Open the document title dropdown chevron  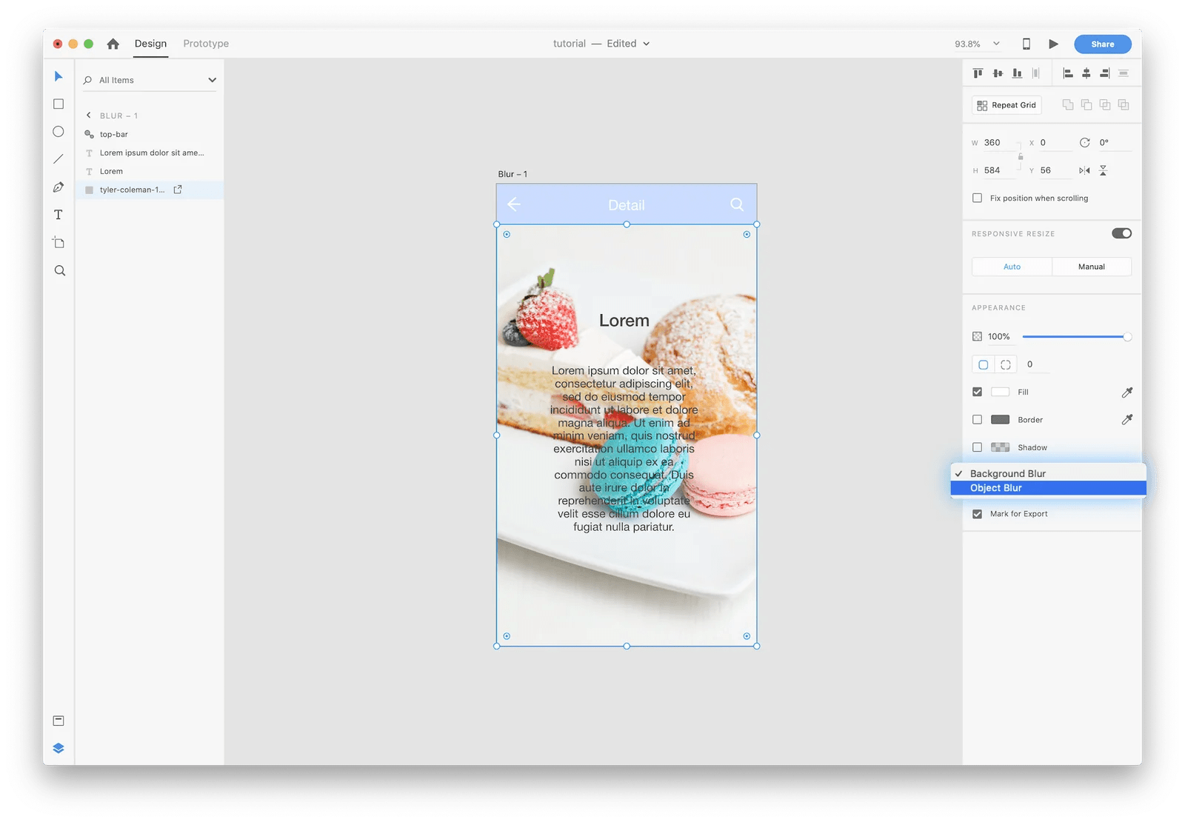tap(646, 44)
